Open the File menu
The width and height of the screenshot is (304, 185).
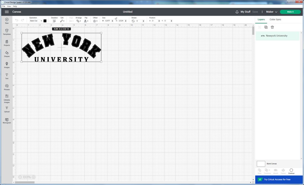(4, 6)
